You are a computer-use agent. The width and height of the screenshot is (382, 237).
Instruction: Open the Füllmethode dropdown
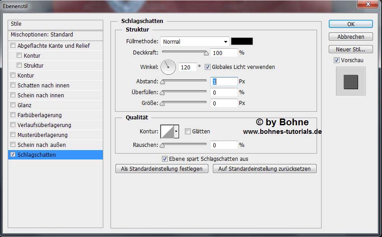(195, 41)
